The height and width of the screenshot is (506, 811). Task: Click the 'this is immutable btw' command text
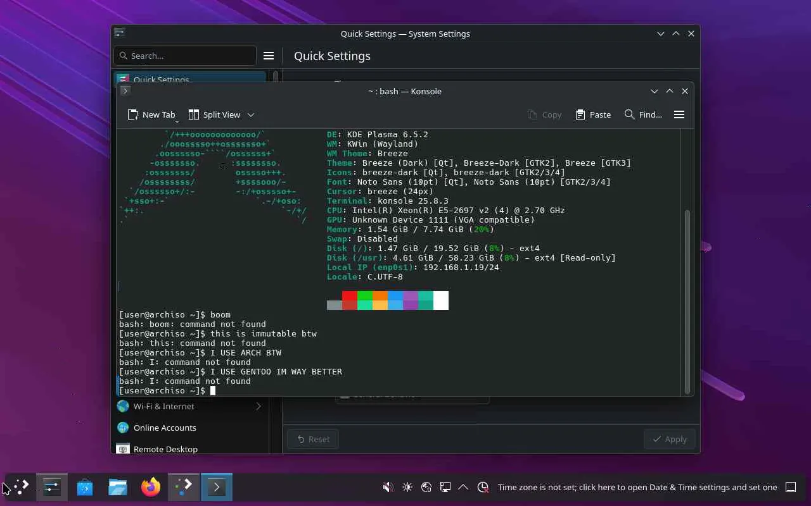click(x=264, y=333)
